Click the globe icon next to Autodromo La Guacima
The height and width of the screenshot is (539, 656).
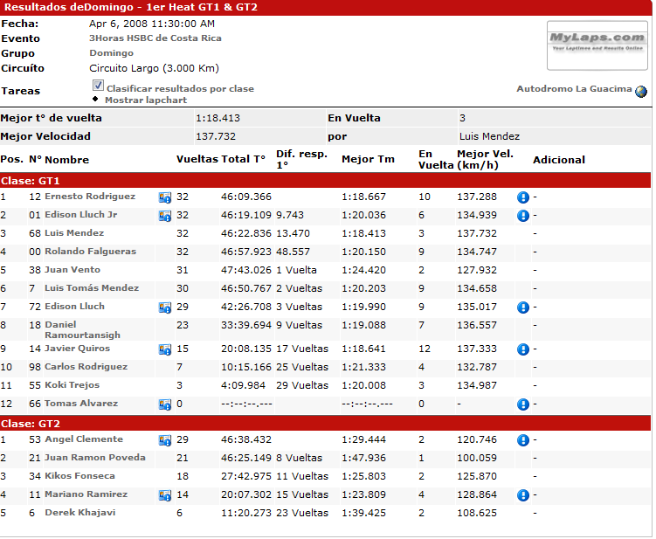[641, 91]
